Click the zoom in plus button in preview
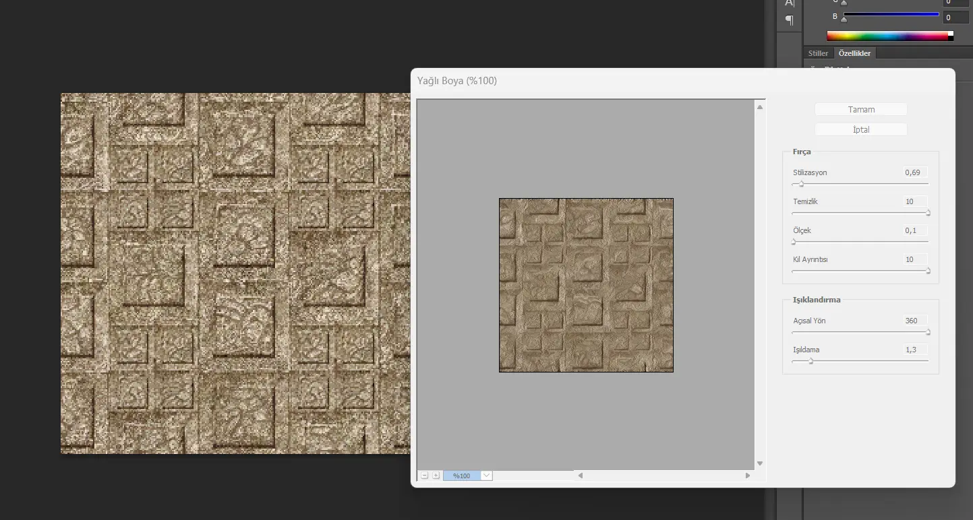 click(x=436, y=476)
